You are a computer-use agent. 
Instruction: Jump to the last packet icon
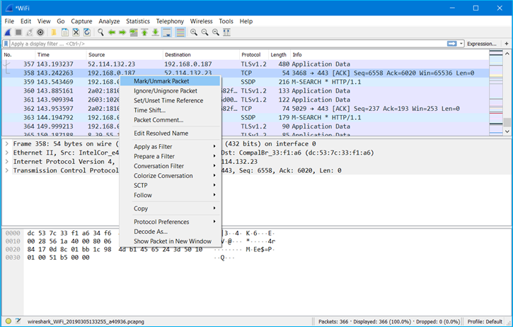156,32
